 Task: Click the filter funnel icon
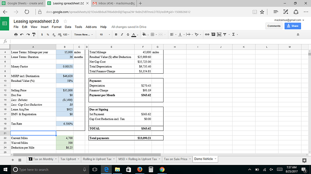click(x=225, y=35)
